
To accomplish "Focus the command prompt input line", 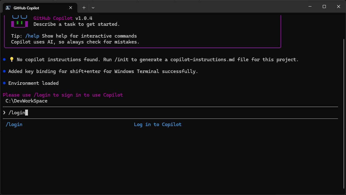I will coord(155,113).
